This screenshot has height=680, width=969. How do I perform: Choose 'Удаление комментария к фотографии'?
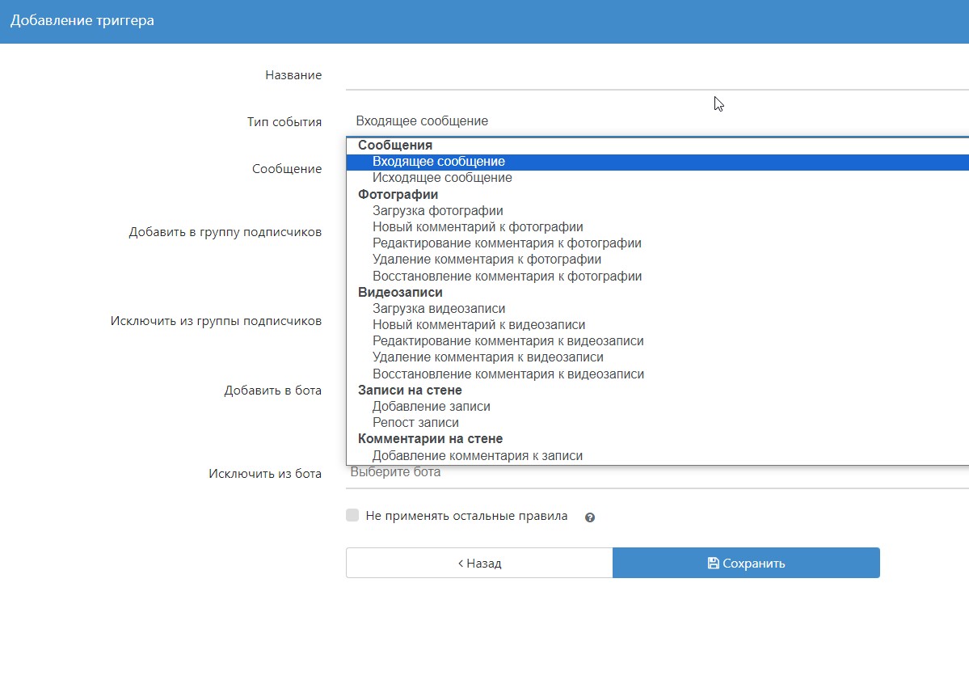click(x=487, y=260)
